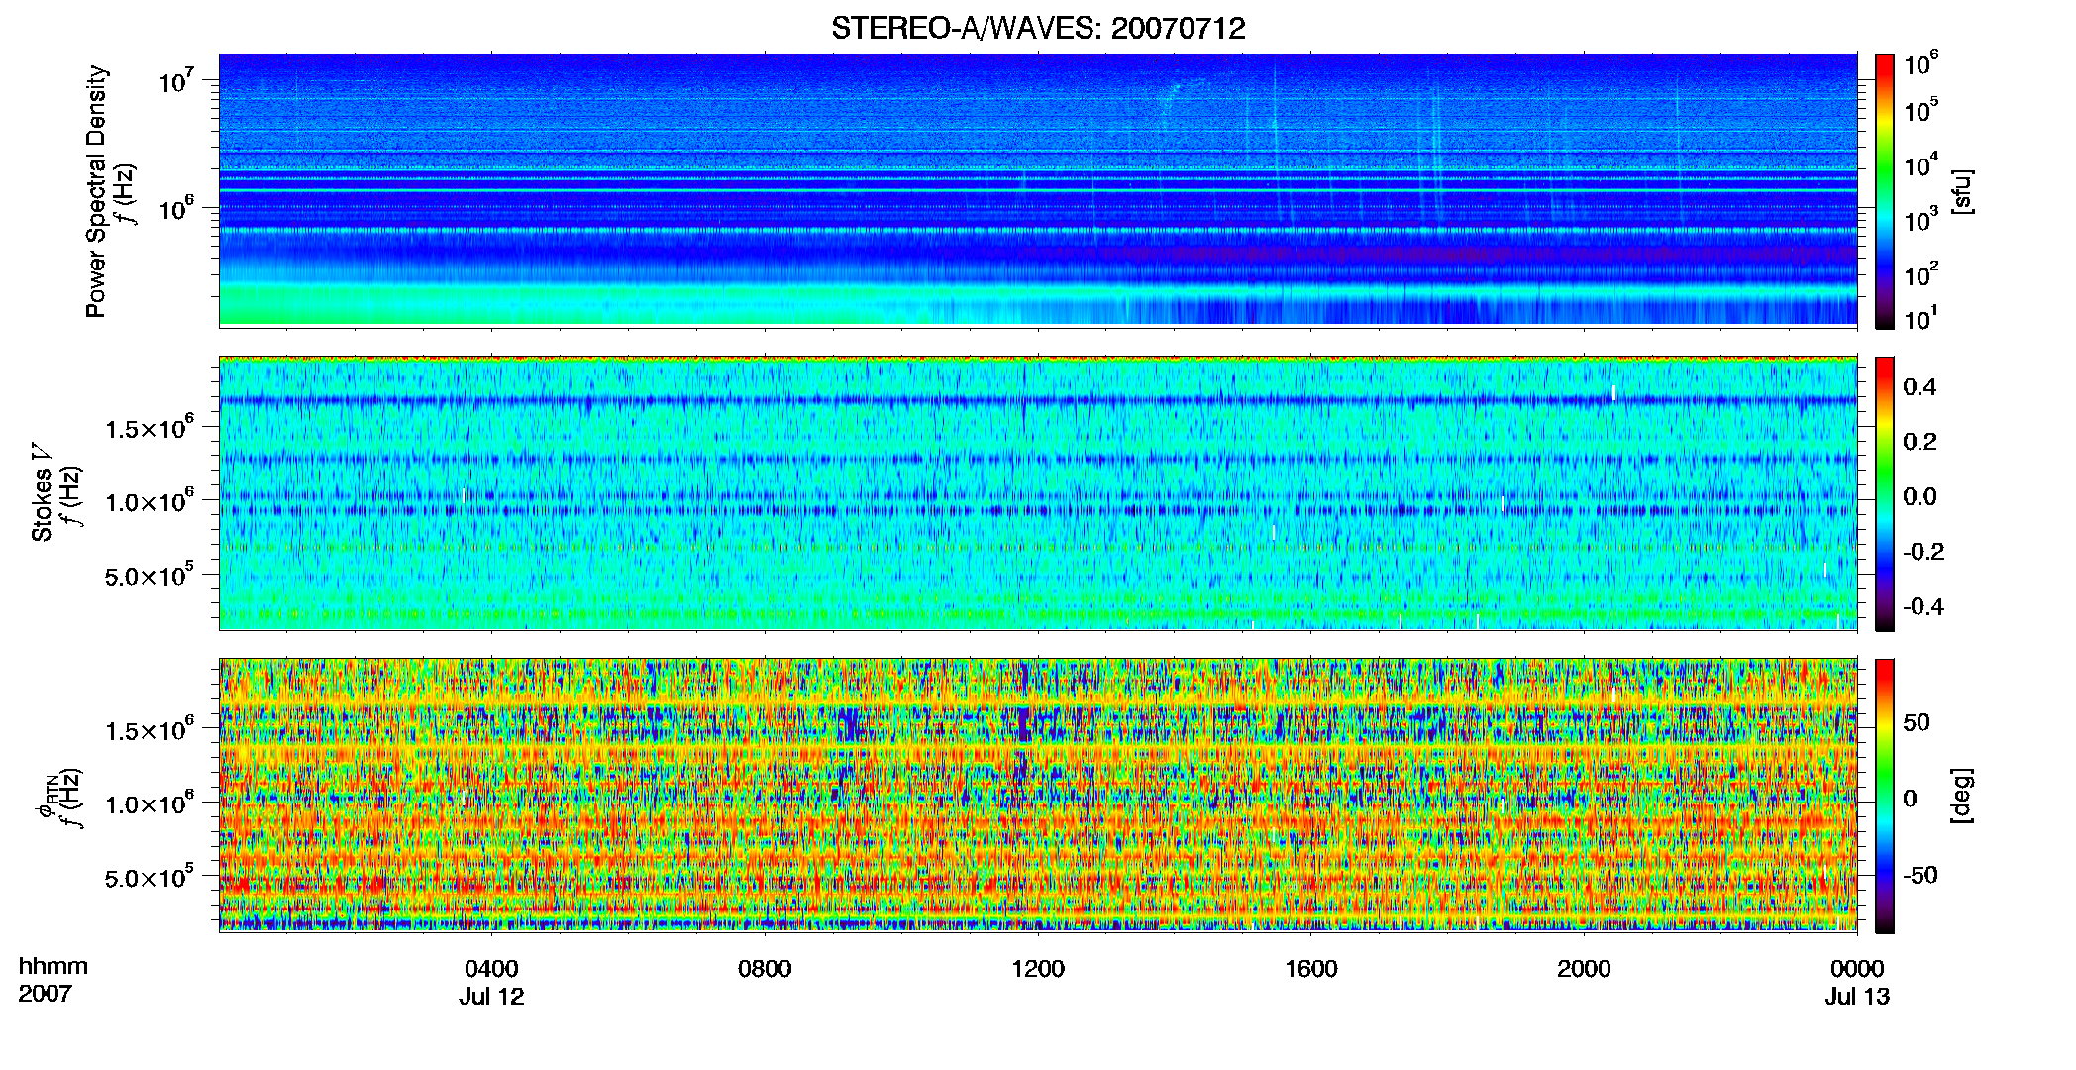Click the [deg] unit label

[1962, 796]
